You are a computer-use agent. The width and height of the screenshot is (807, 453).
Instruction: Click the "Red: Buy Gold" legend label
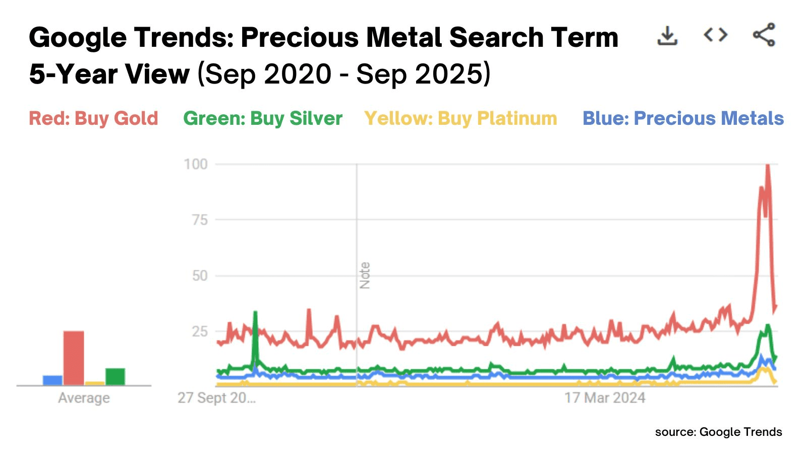pos(93,118)
